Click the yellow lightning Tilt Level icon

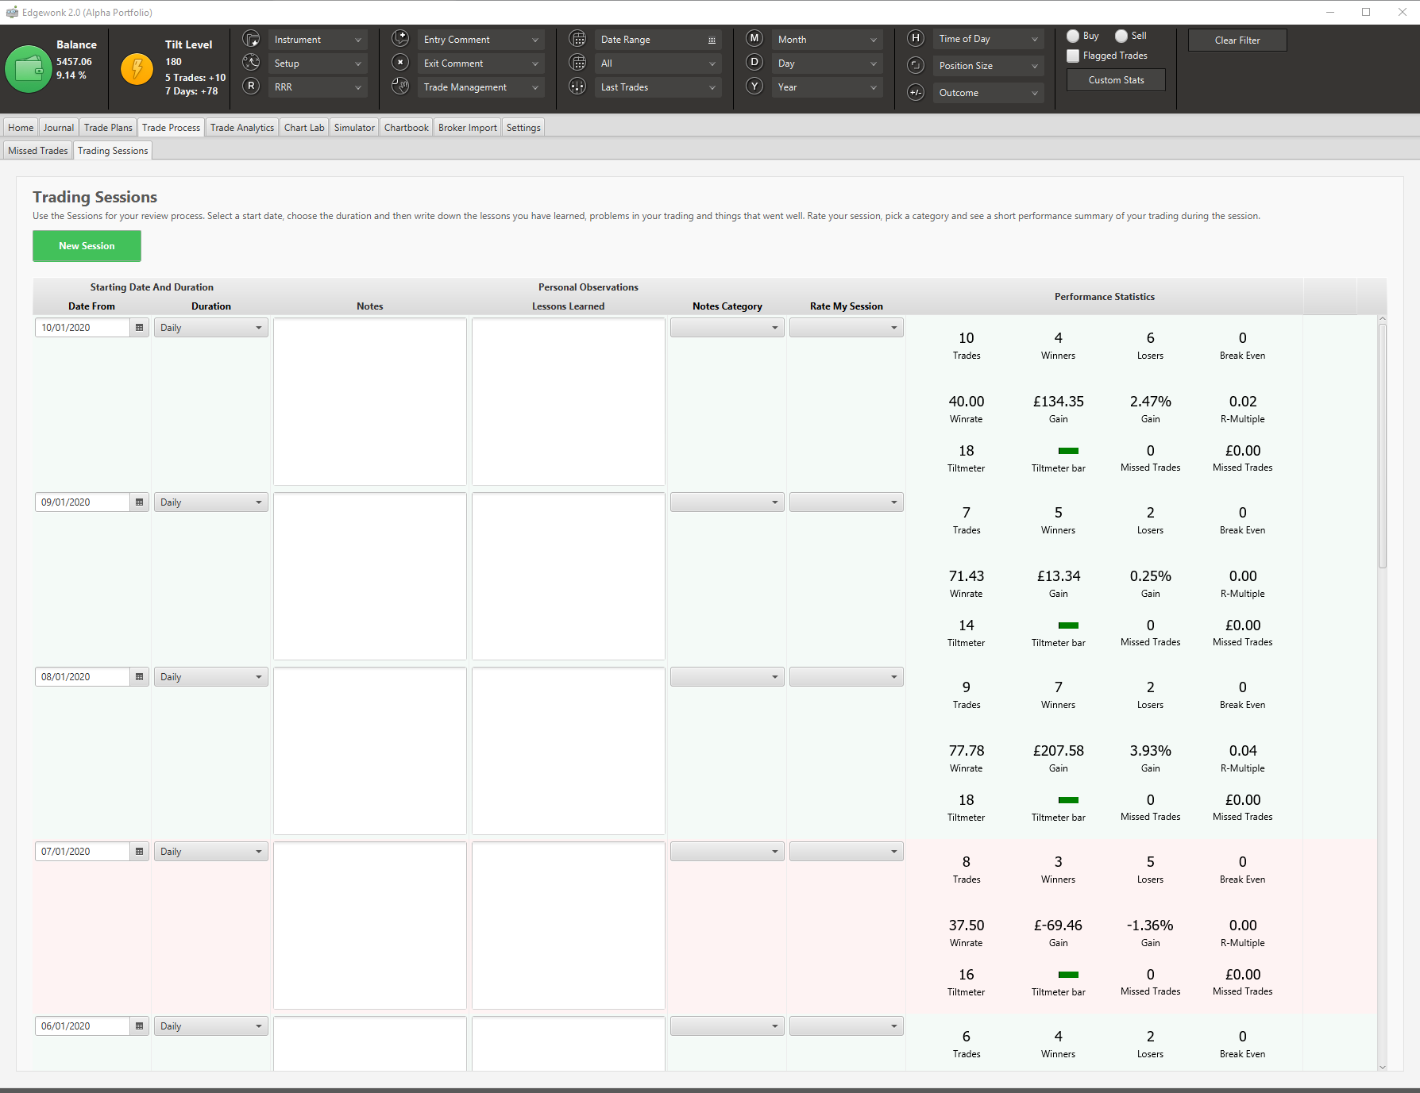137,69
